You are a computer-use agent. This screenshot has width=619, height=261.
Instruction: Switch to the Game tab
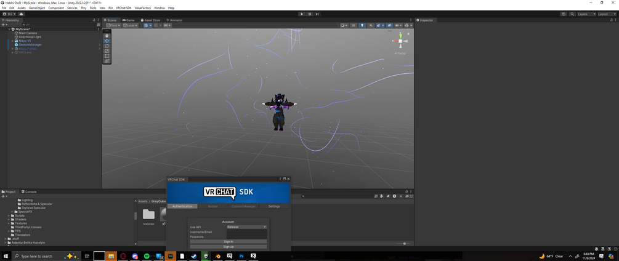(128, 20)
